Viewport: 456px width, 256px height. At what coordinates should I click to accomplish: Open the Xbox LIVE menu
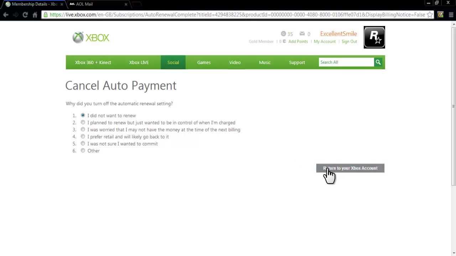[x=139, y=62]
